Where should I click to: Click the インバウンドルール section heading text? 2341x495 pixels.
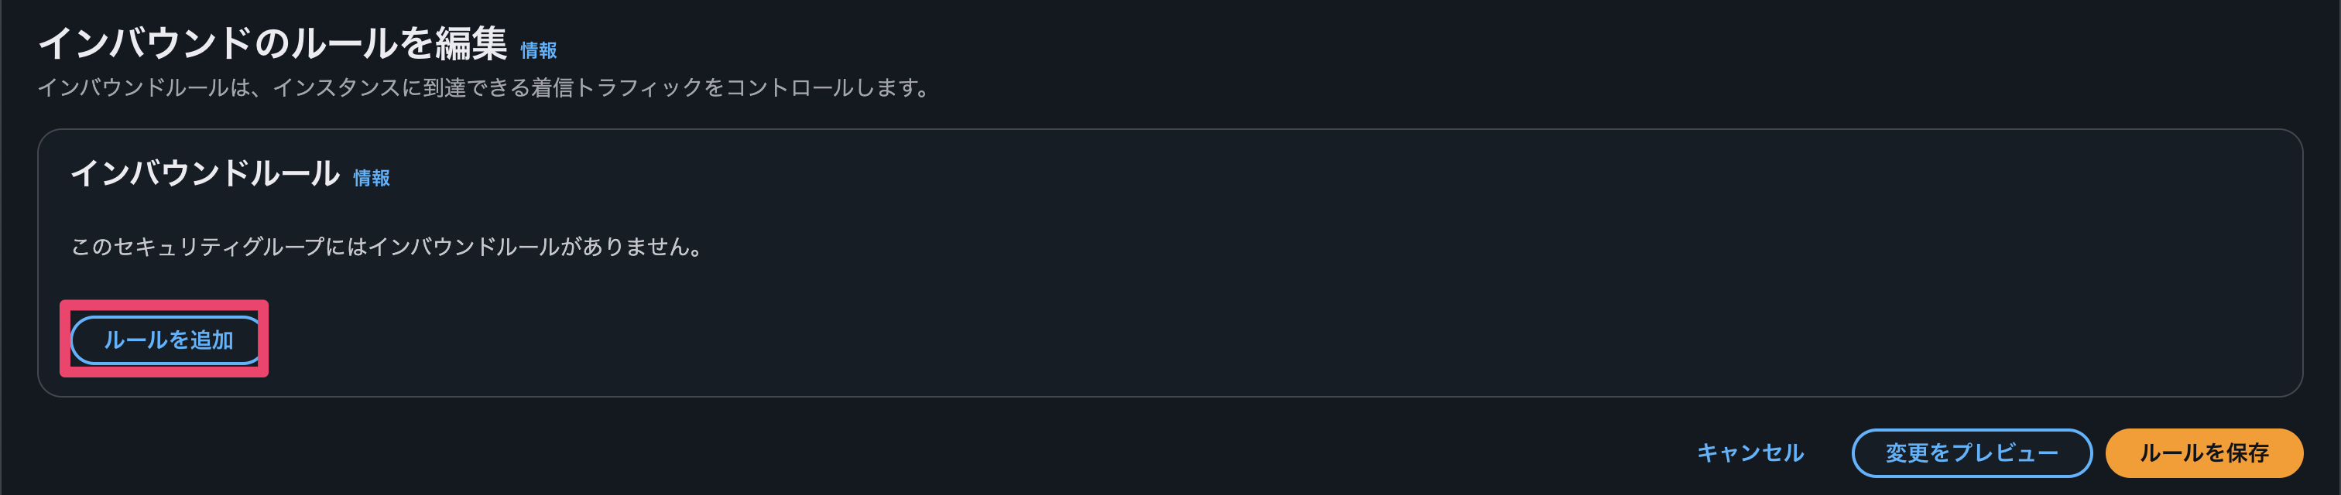(x=205, y=172)
